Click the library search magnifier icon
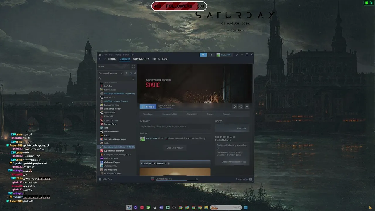 tap(100, 79)
